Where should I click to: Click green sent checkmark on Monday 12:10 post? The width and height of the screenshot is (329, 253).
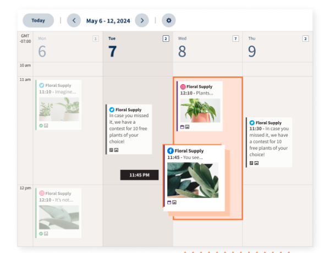pos(41,234)
